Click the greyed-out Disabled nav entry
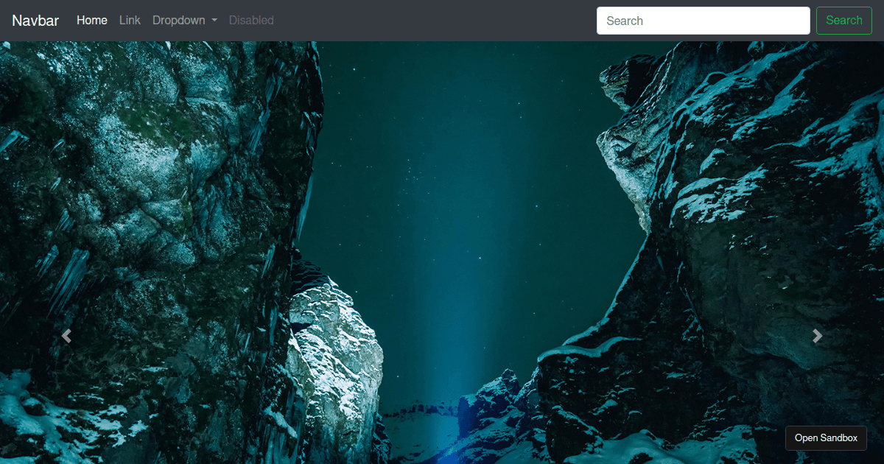 [251, 21]
